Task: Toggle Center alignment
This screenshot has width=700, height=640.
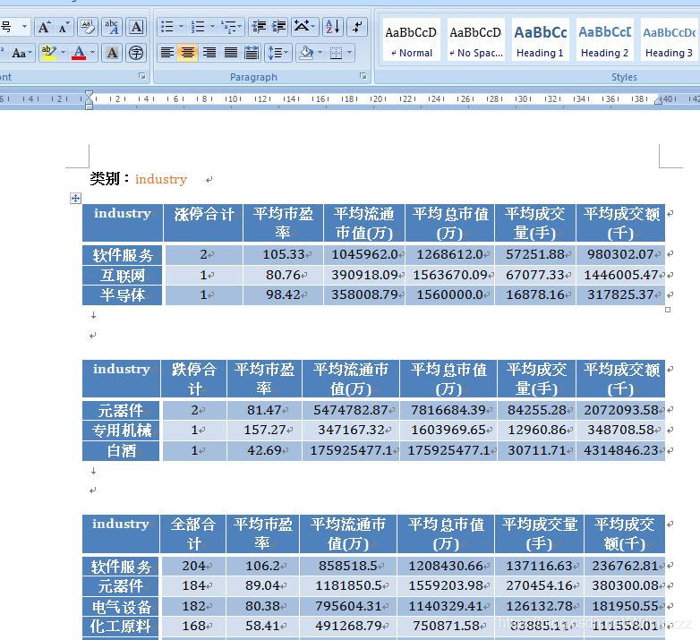Action: [188, 53]
